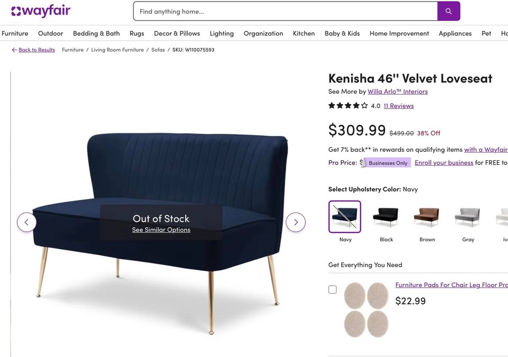Open the Decor & Pillows menu
The width and height of the screenshot is (508, 357).
coord(177,33)
